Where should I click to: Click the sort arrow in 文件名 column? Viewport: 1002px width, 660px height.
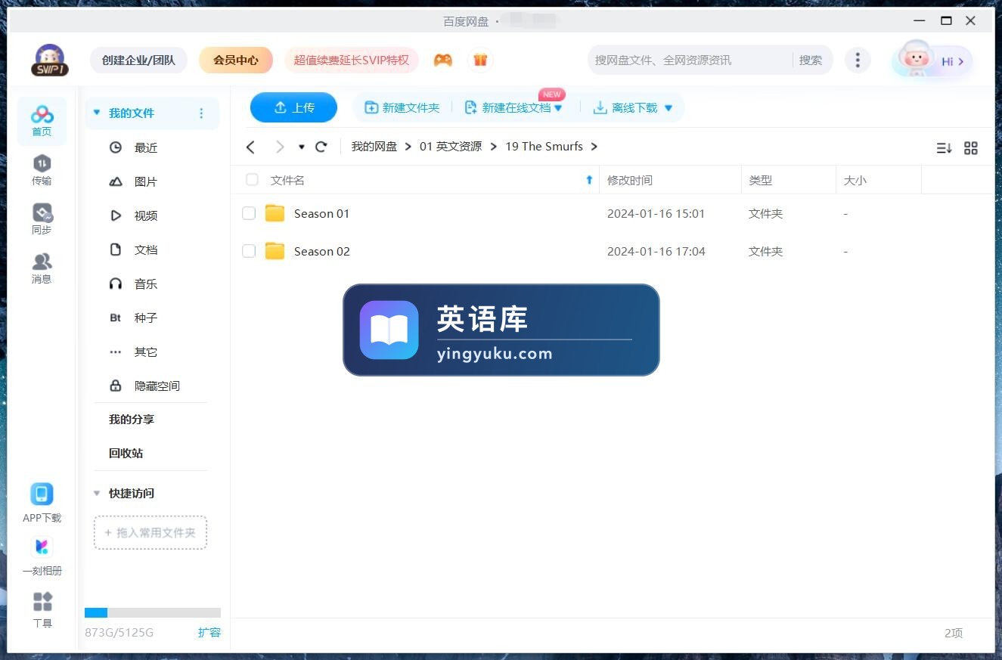589,180
